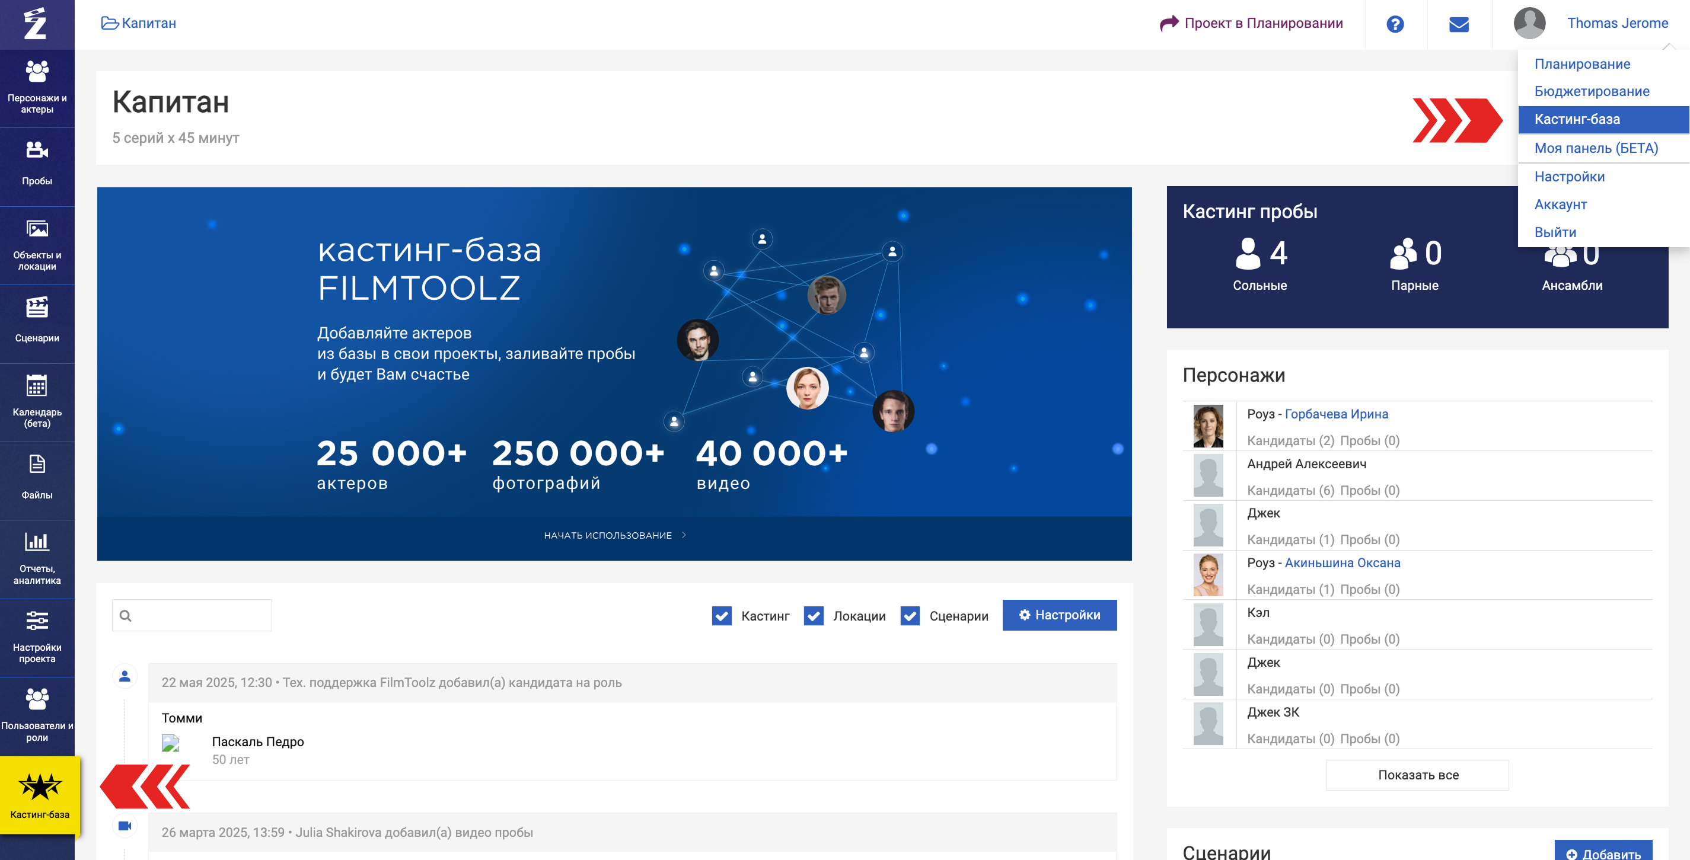The image size is (1690, 860).
Task: Open the messages envelope icon
Action: (1458, 24)
